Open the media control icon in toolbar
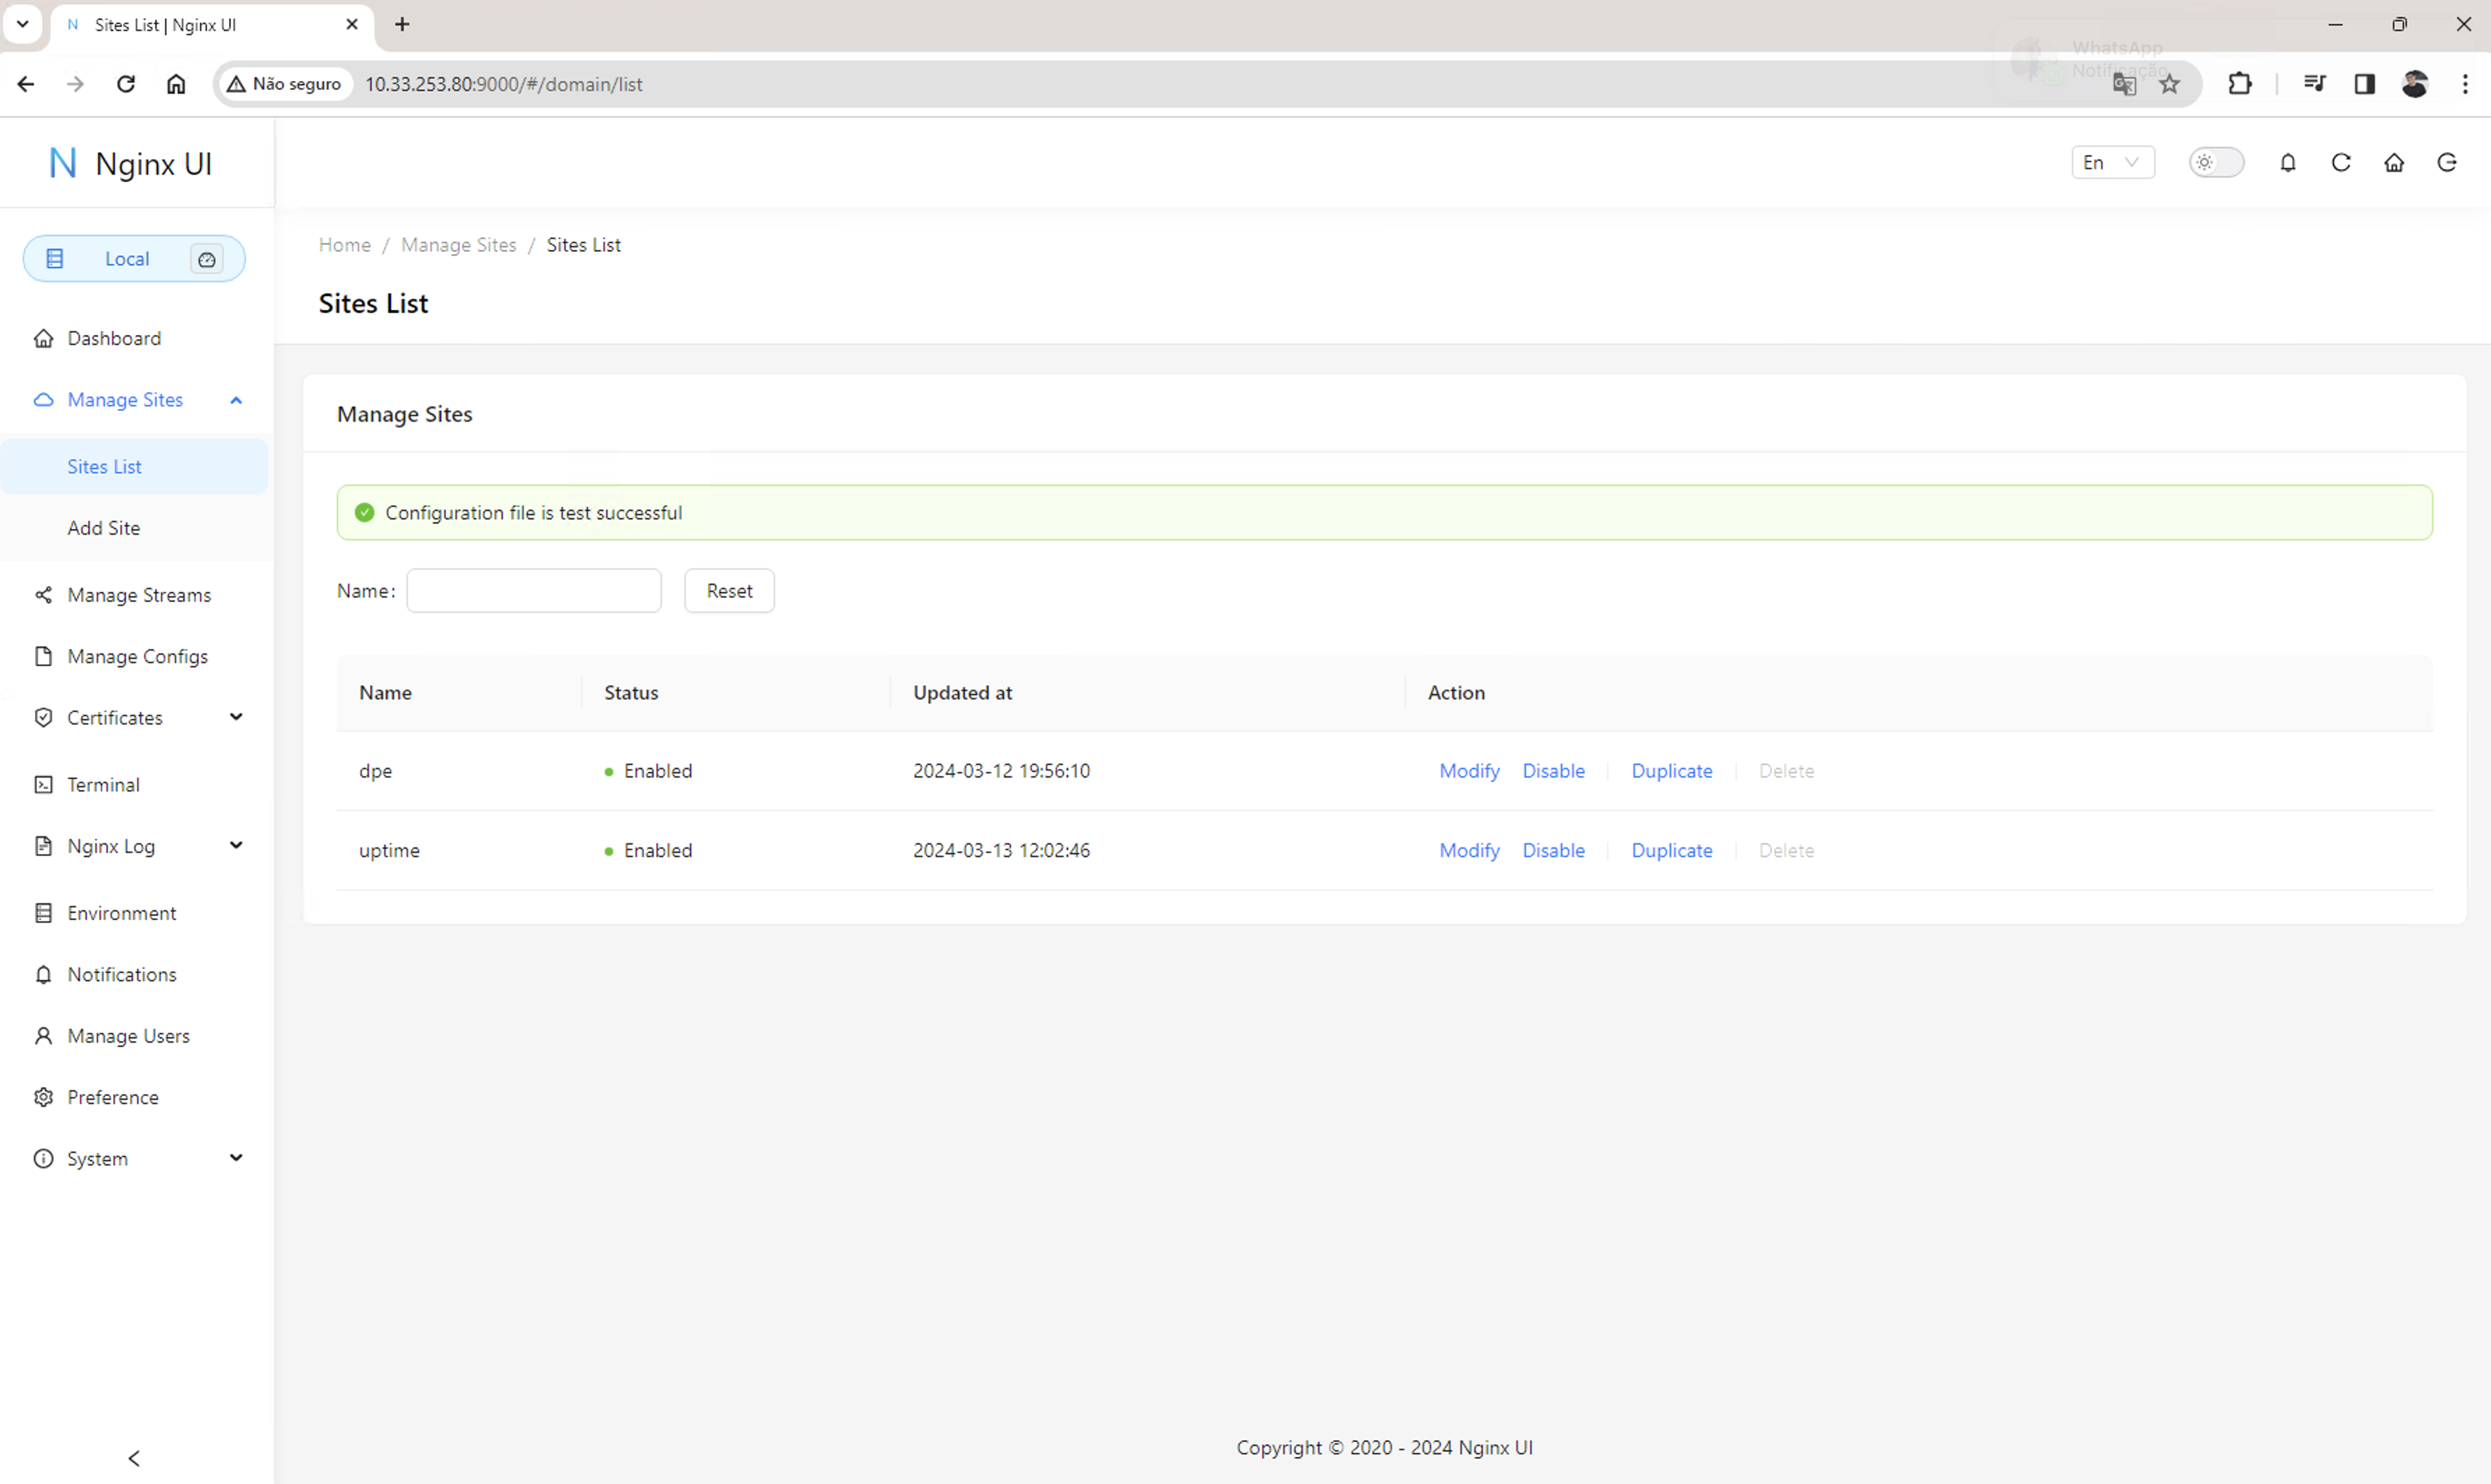2491x1484 pixels. (2314, 84)
